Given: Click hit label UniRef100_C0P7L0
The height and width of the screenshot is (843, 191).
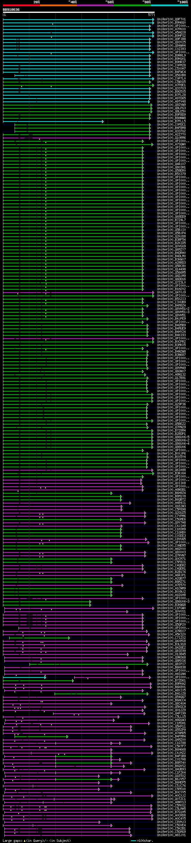Looking at the screenshot, I should (x=171, y=79).
